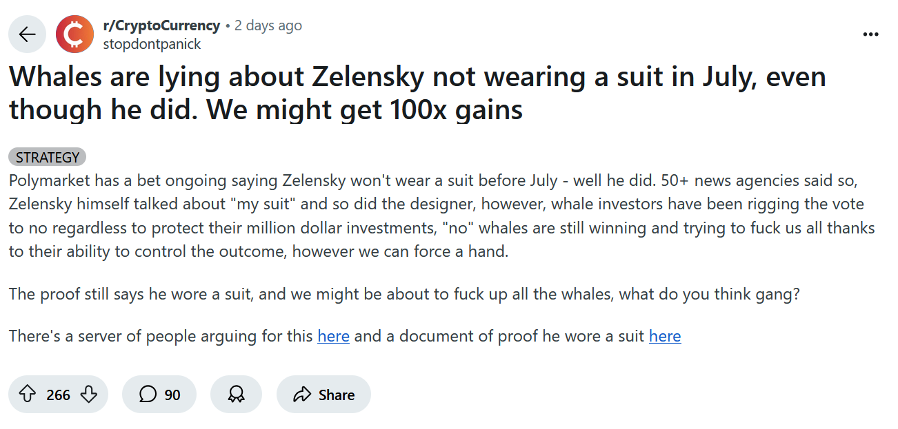Click the '2 days ago' timestamp
898x429 pixels.
coord(268,25)
